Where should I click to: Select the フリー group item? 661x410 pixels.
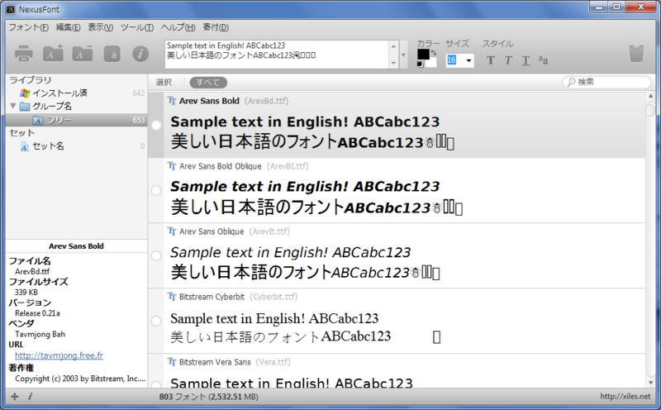point(76,120)
